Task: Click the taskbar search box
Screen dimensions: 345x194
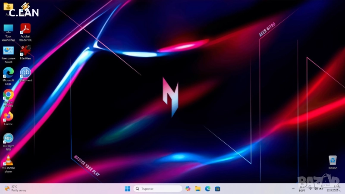Action: pos(158,189)
